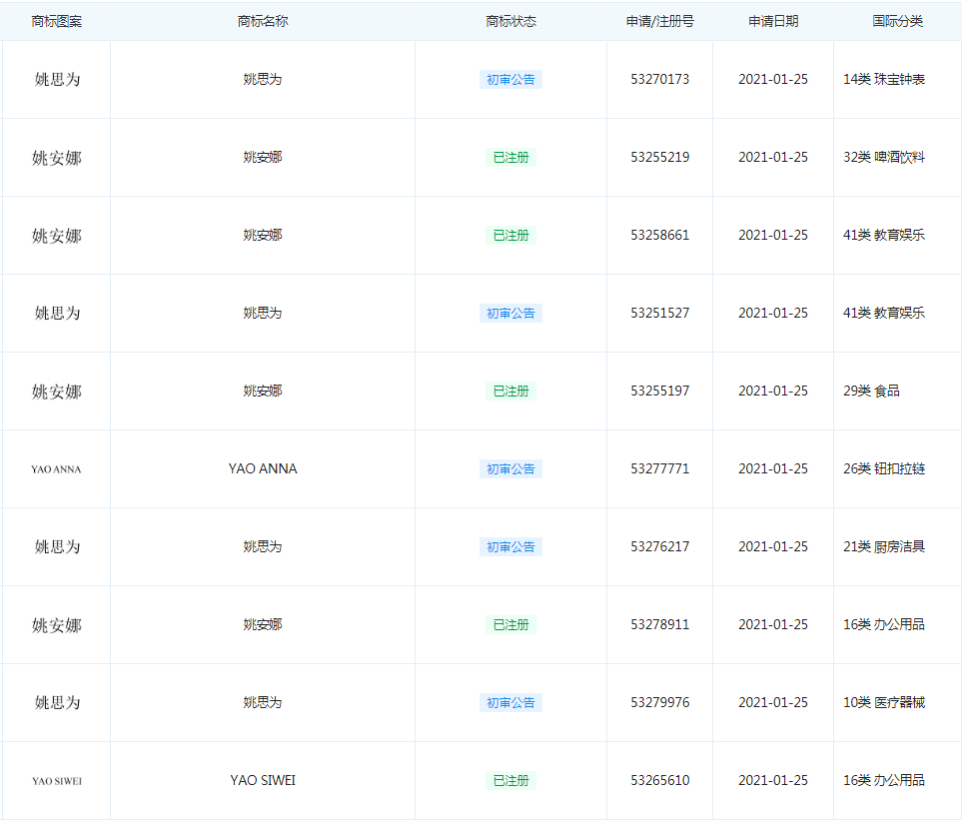Open YAO SIWEI trademark image thumbnail
This screenshot has width=962, height=821.
(x=57, y=781)
